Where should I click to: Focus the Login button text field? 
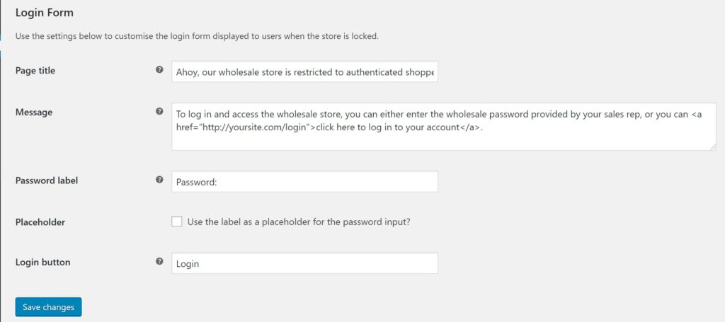304,263
